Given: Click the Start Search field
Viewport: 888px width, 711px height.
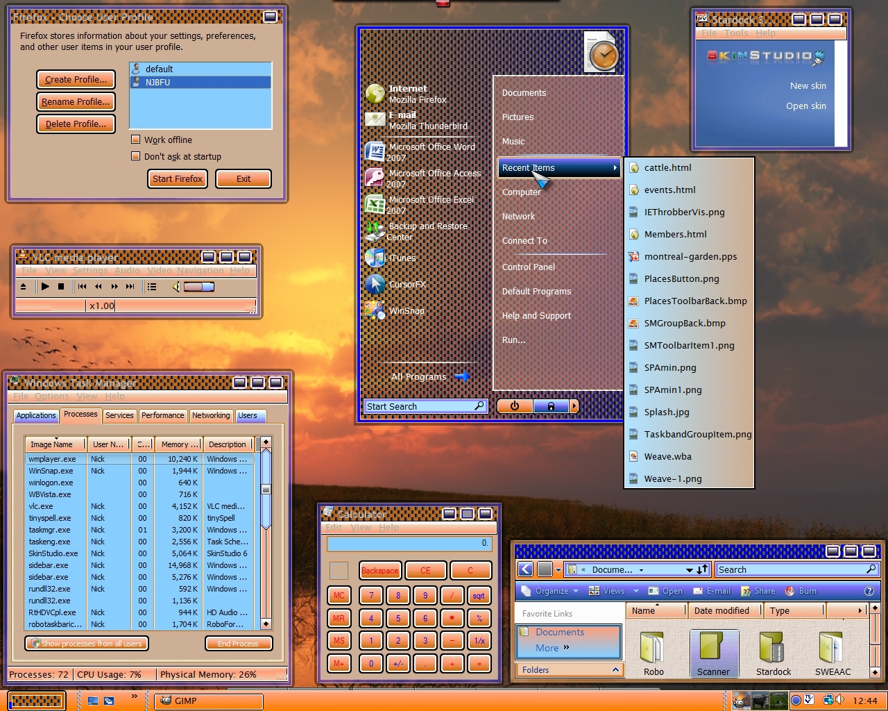Looking at the screenshot, I should tap(425, 406).
